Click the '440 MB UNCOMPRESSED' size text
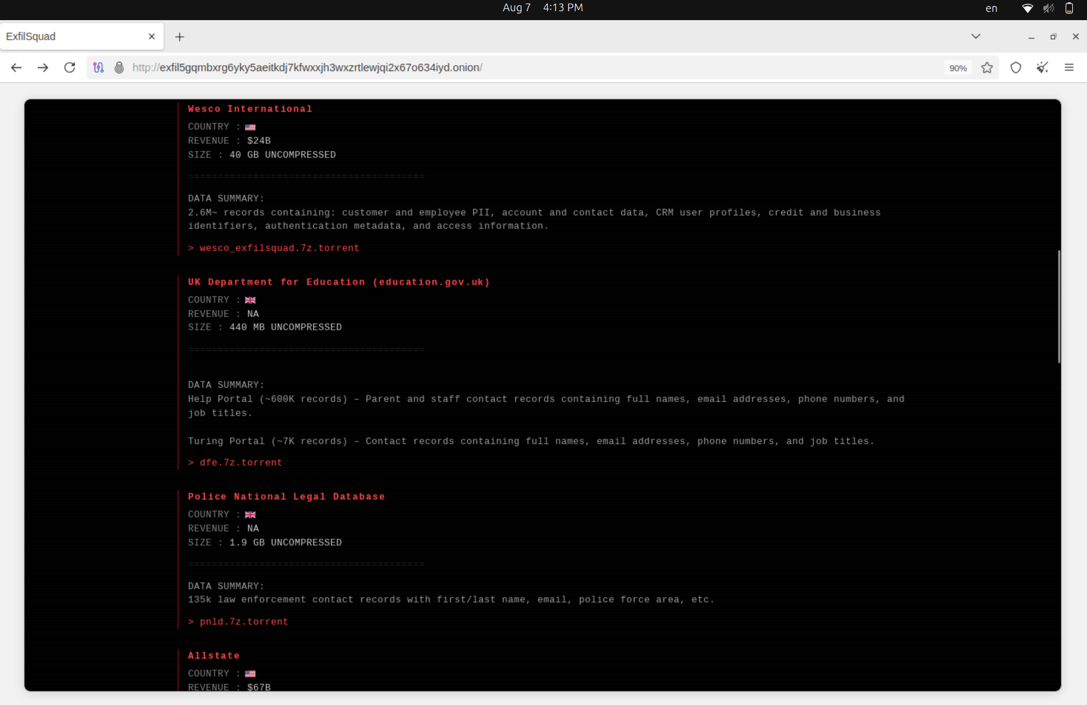This screenshot has height=705, width=1087. 286,327
